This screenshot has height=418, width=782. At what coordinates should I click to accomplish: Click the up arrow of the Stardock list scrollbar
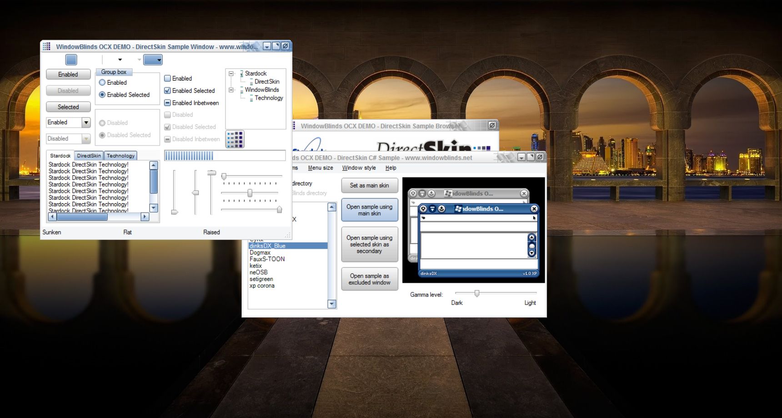pyautogui.click(x=154, y=165)
